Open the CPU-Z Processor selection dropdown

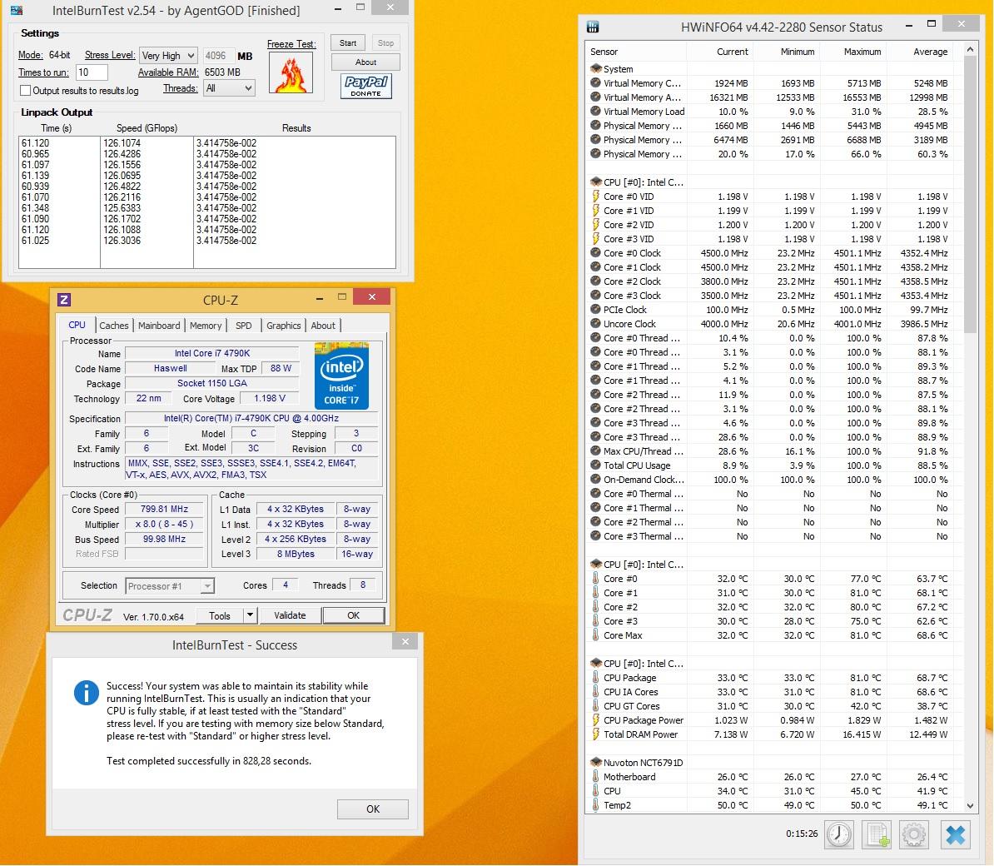coord(170,585)
